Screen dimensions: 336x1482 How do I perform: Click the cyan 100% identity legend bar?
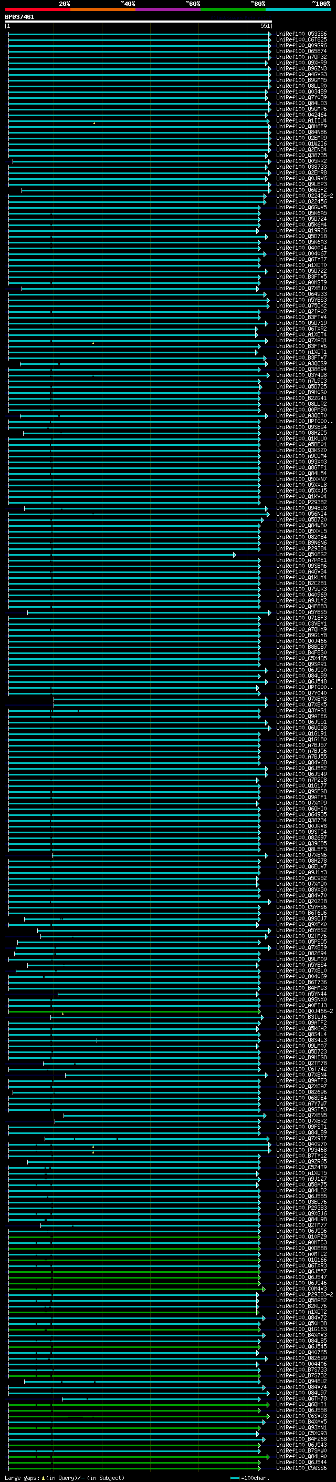pos(298,9)
